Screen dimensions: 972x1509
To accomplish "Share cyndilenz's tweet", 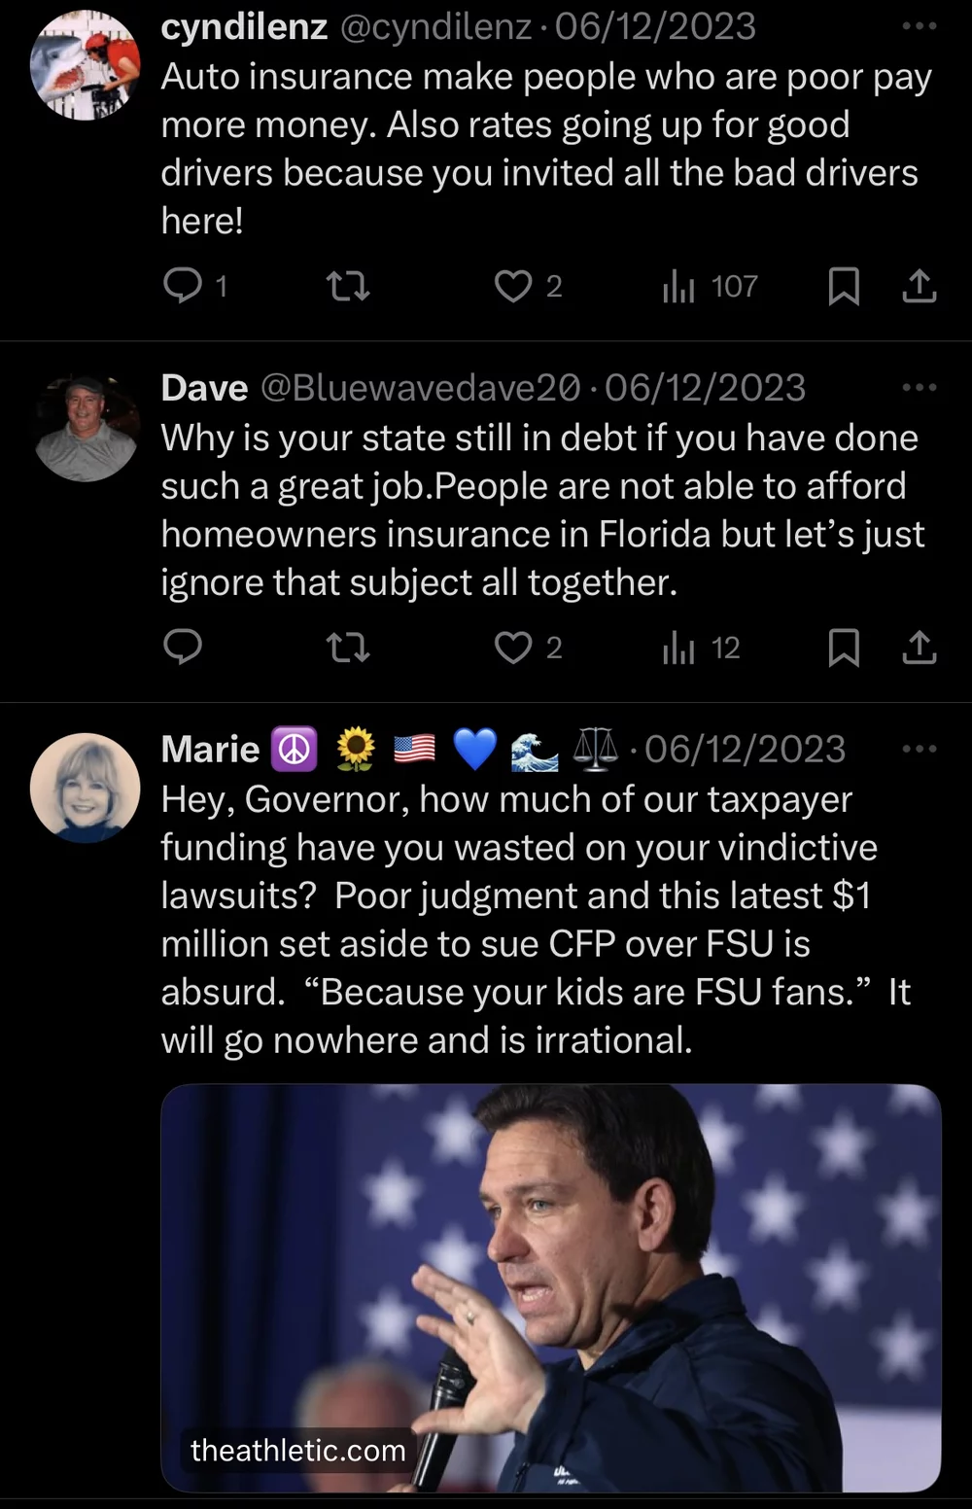I will 919,286.
